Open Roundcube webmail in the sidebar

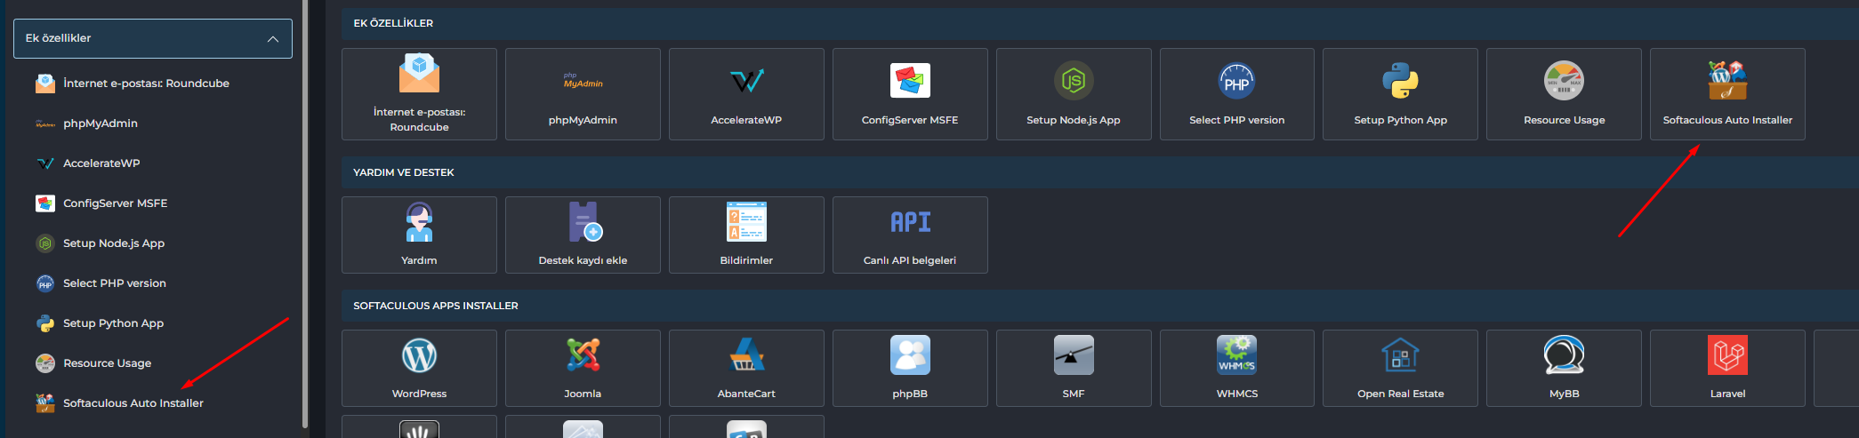pyautogui.click(x=146, y=84)
